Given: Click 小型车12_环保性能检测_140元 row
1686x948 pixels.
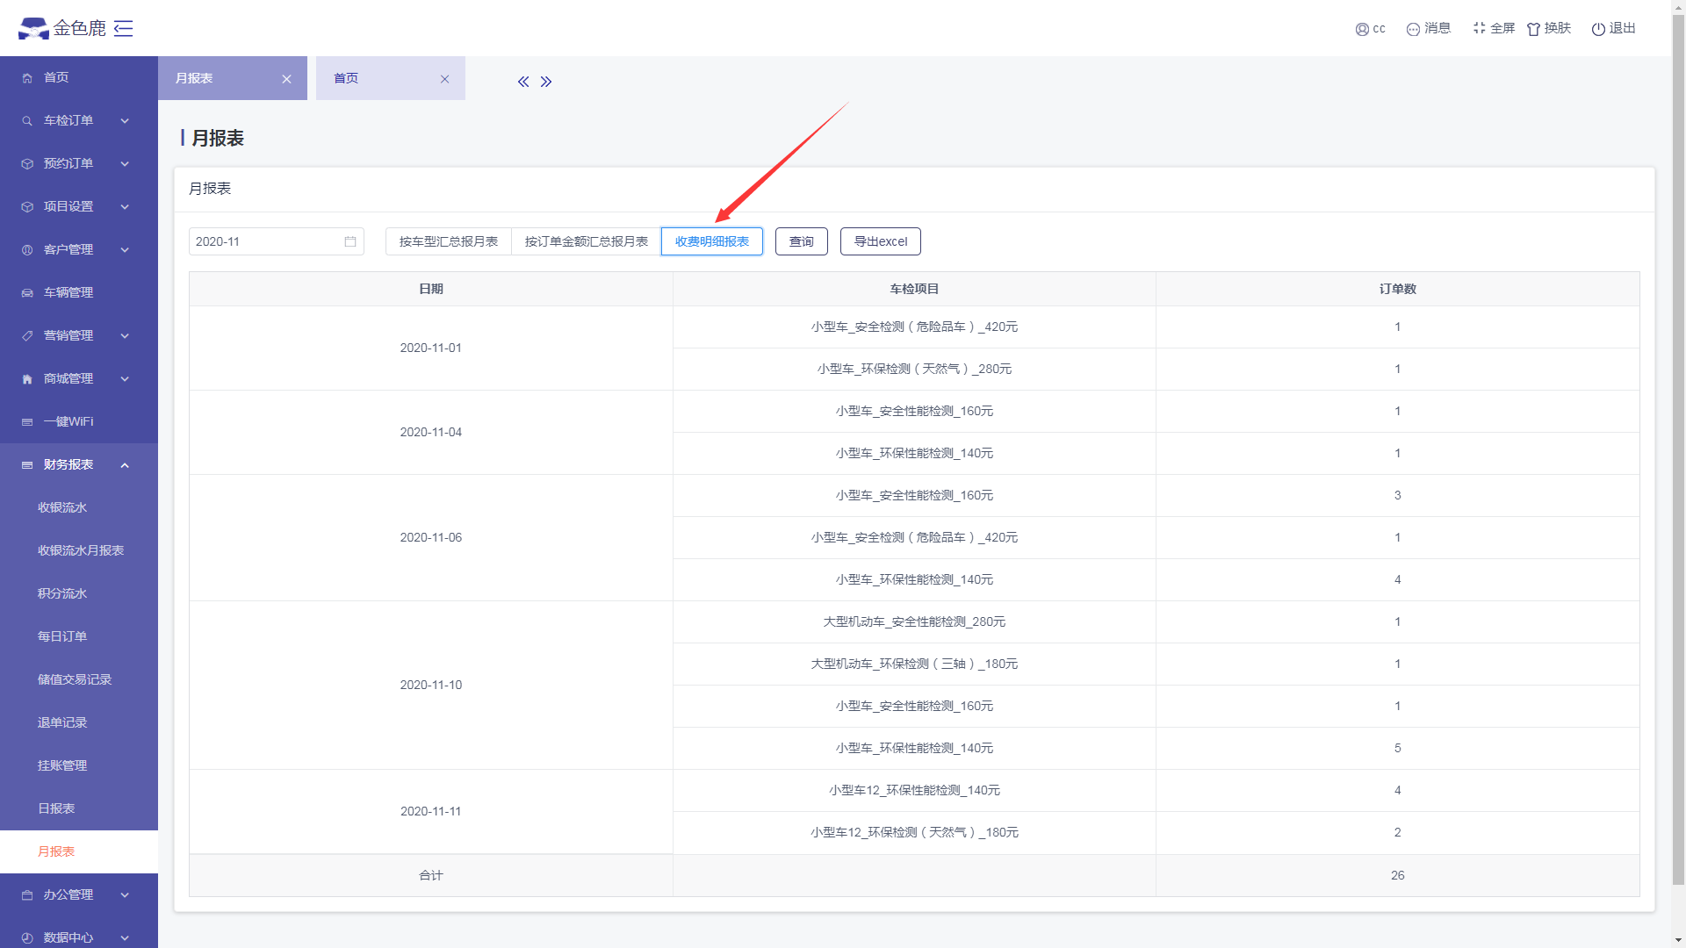Looking at the screenshot, I should coord(914,790).
